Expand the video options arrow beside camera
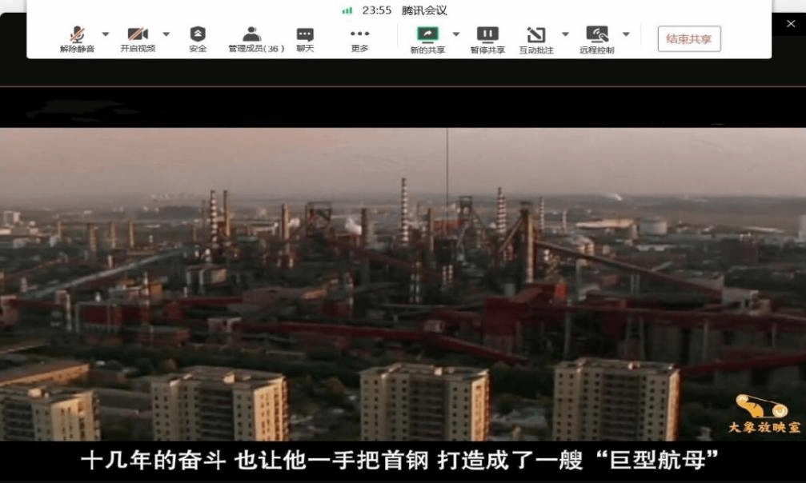This screenshot has width=806, height=483. pos(166,34)
